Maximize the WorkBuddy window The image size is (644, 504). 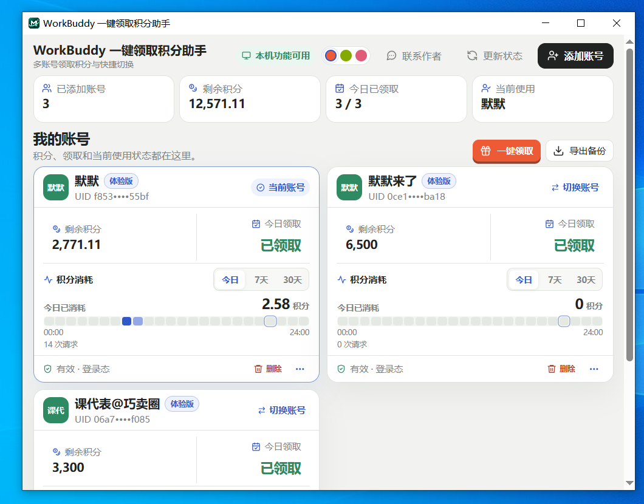[x=581, y=24]
